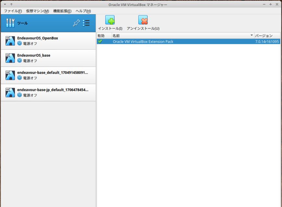
Task: Sort by 有効 column header
Action: click(104, 36)
